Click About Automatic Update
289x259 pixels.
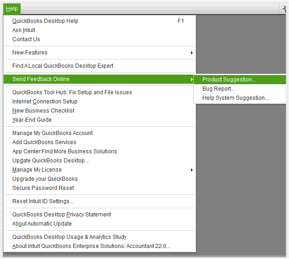click(x=99, y=224)
